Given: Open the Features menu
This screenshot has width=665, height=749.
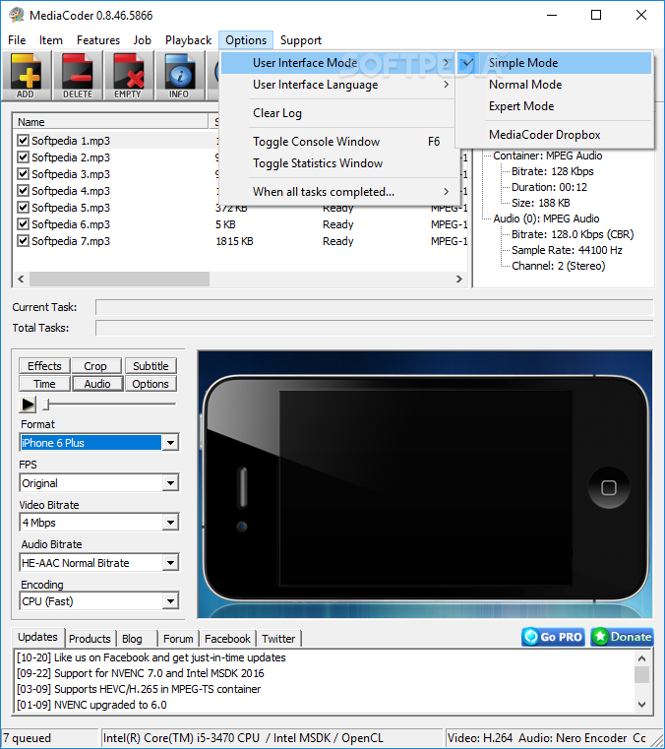Looking at the screenshot, I should (98, 40).
